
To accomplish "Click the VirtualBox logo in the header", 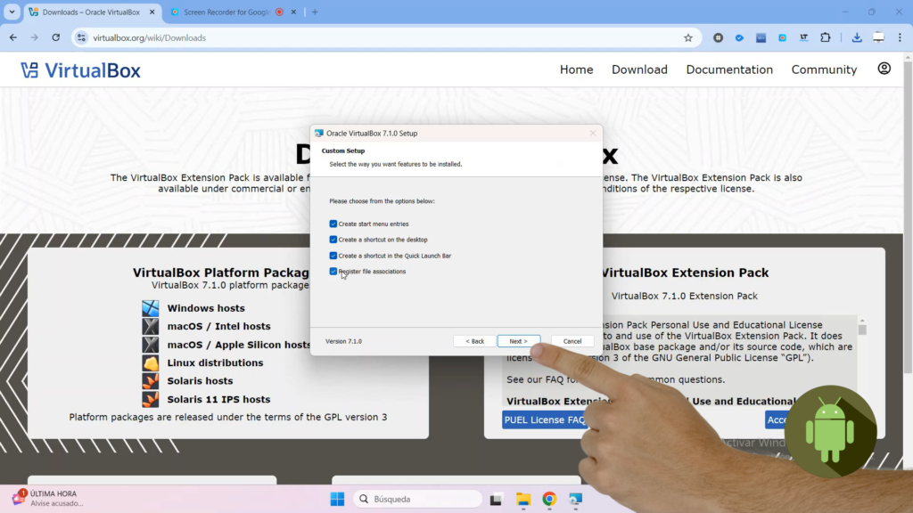I will point(80,69).
